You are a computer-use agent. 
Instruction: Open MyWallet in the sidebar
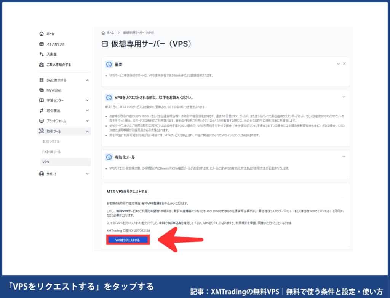point(54,90)
